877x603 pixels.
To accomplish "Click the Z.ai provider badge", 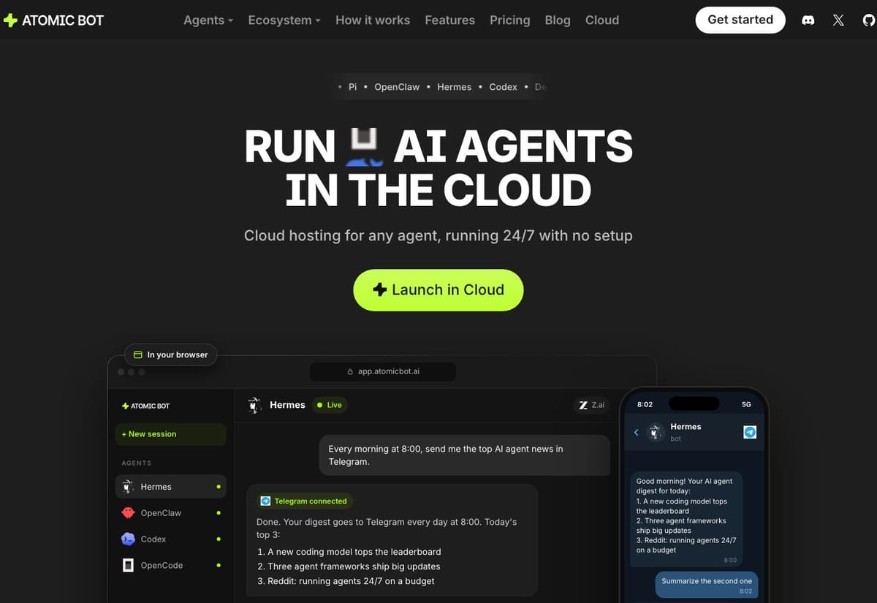I will [x=592, y=405].
